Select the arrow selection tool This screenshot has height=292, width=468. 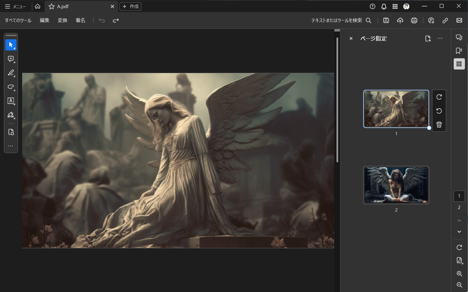click(11, 45)
